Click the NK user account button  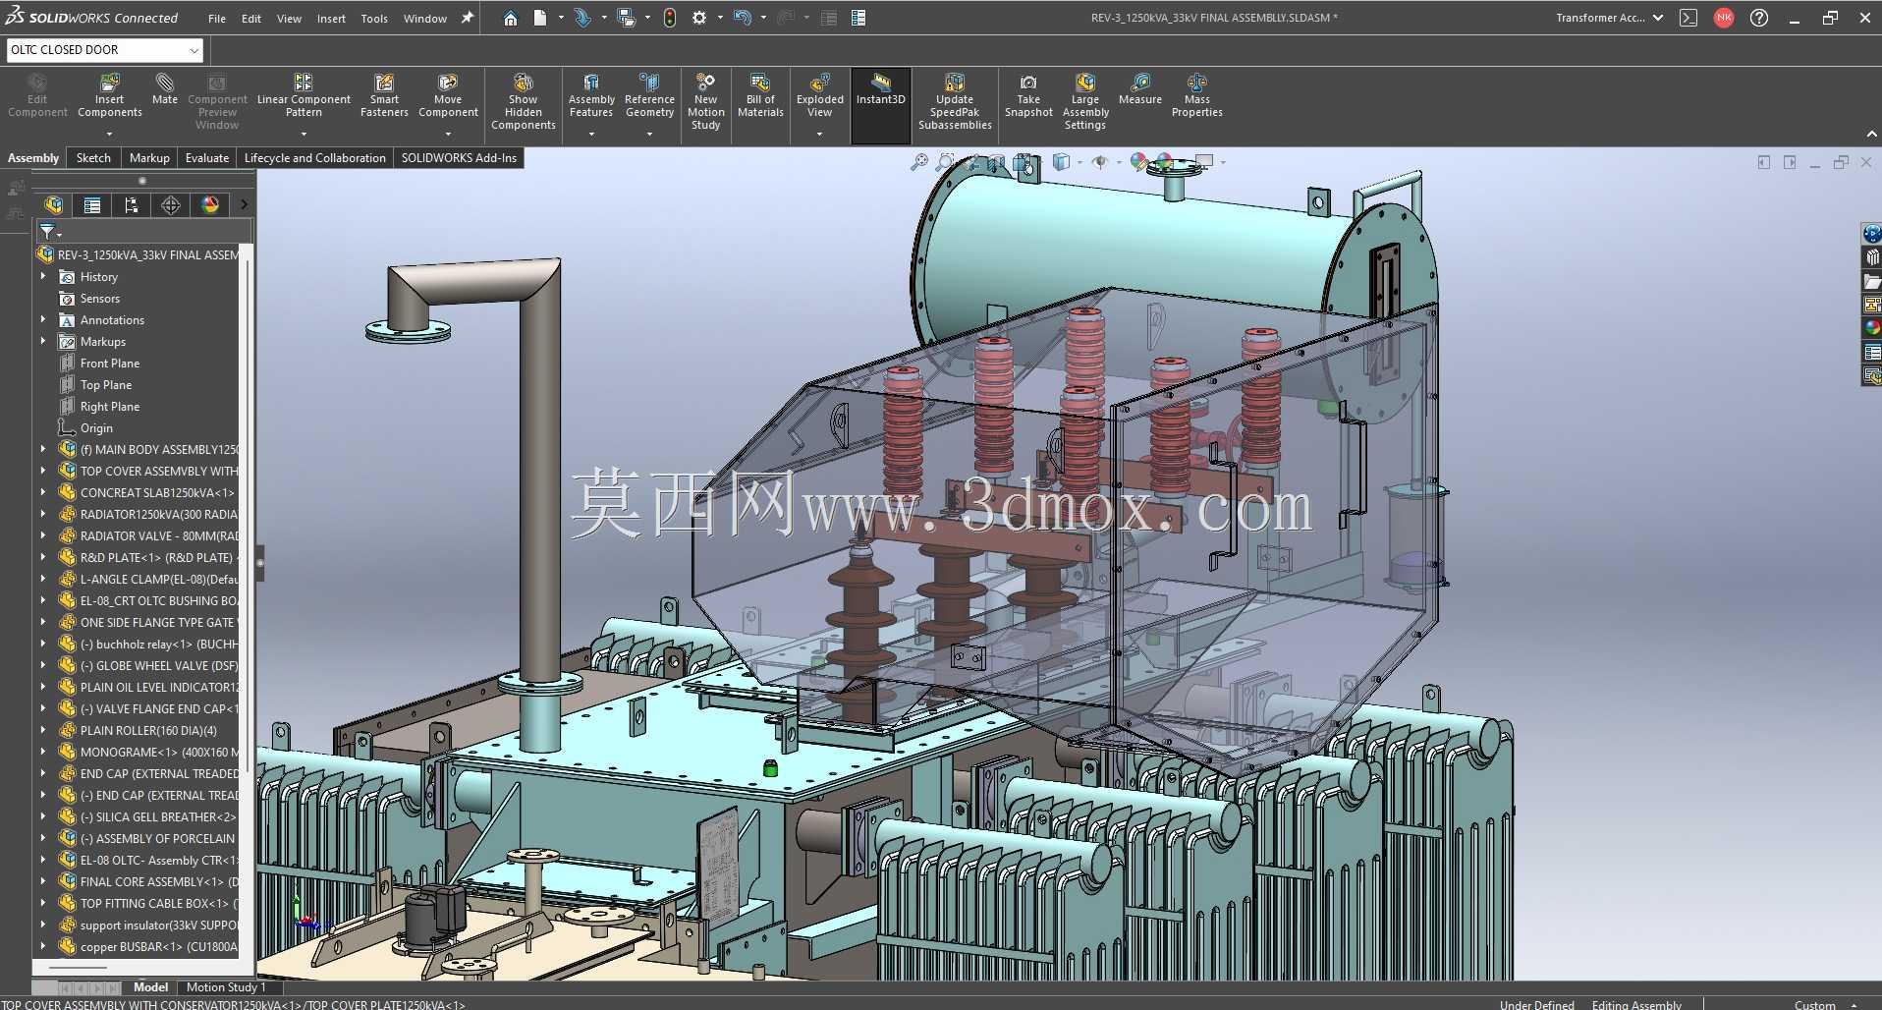click(1724, 18)
